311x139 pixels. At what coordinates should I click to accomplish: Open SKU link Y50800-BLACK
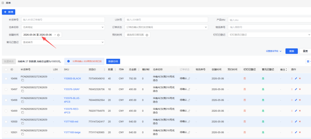(x=72, y=79)
